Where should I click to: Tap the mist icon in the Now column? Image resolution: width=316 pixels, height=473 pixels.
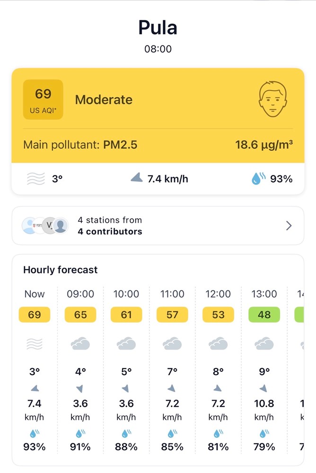35,344
